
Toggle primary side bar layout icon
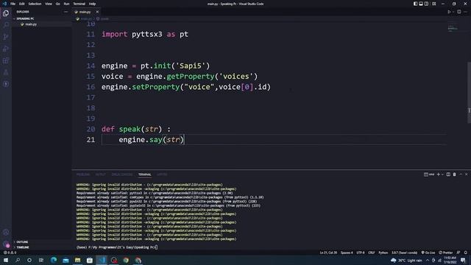click(x=415, y=4)
